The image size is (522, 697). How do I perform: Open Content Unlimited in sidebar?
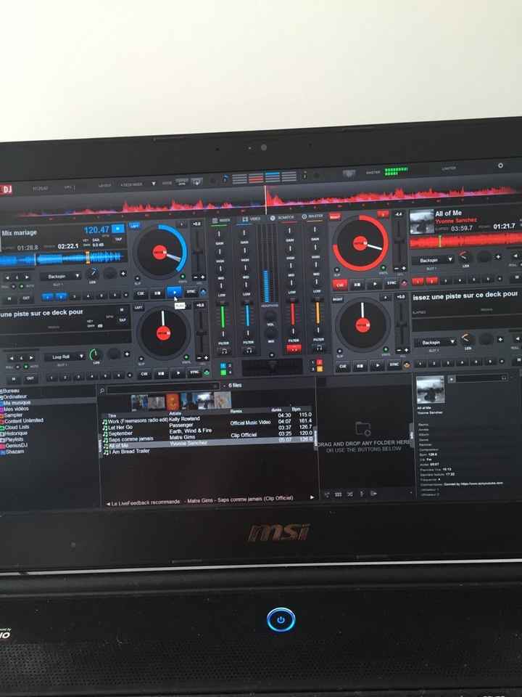click(23, 420)
